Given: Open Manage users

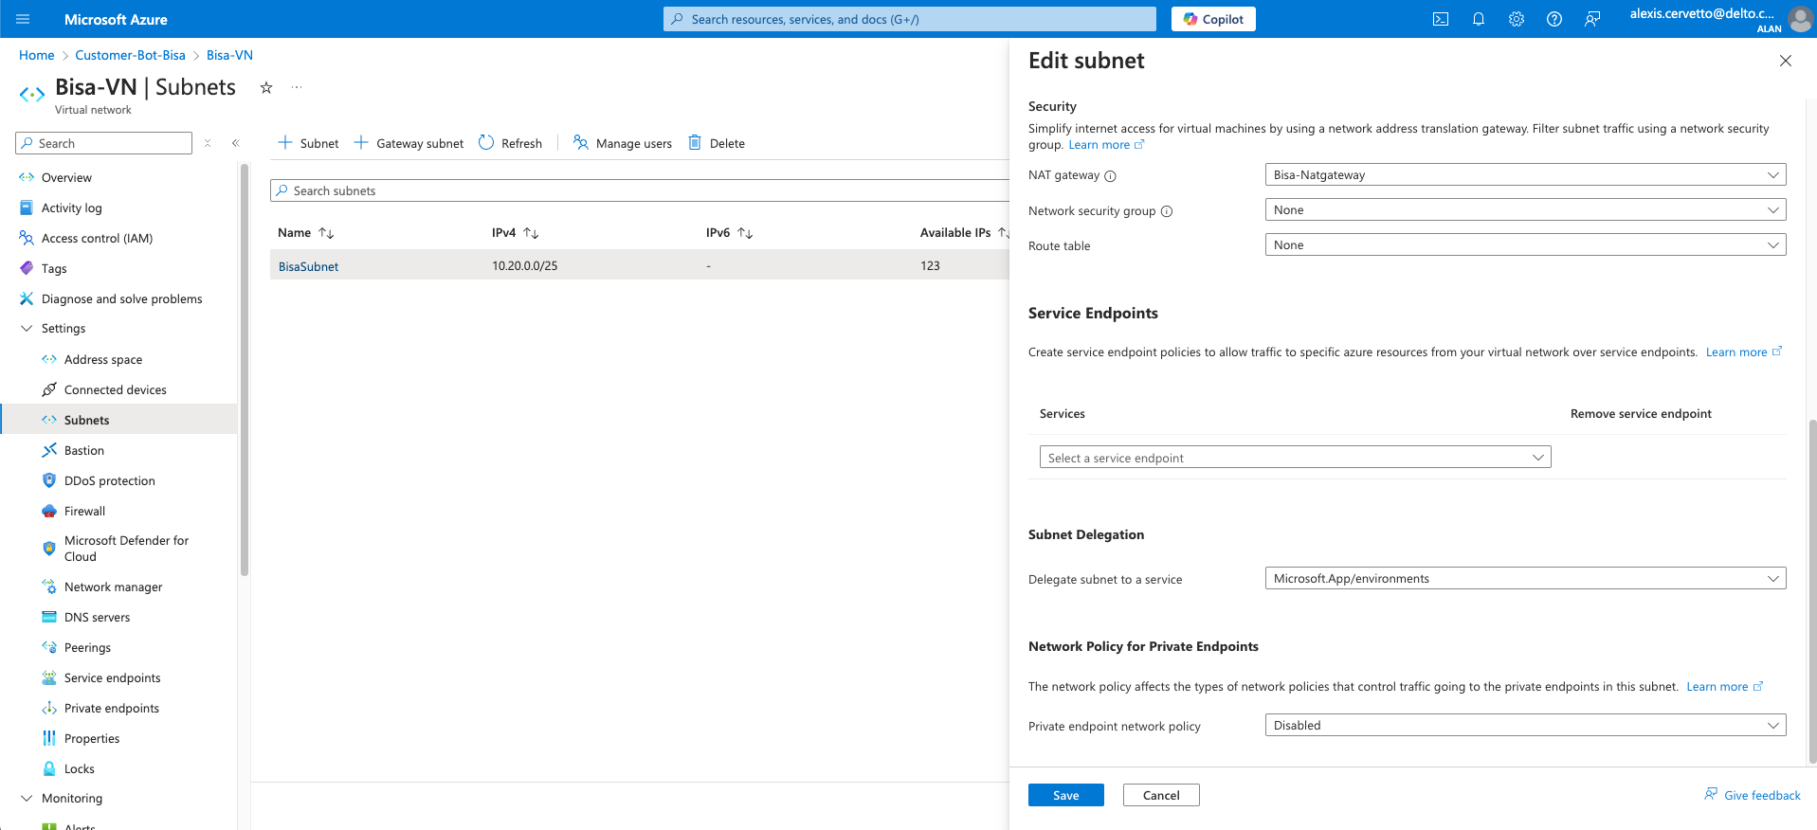Looking at the screenshot, I should (623, 143).
